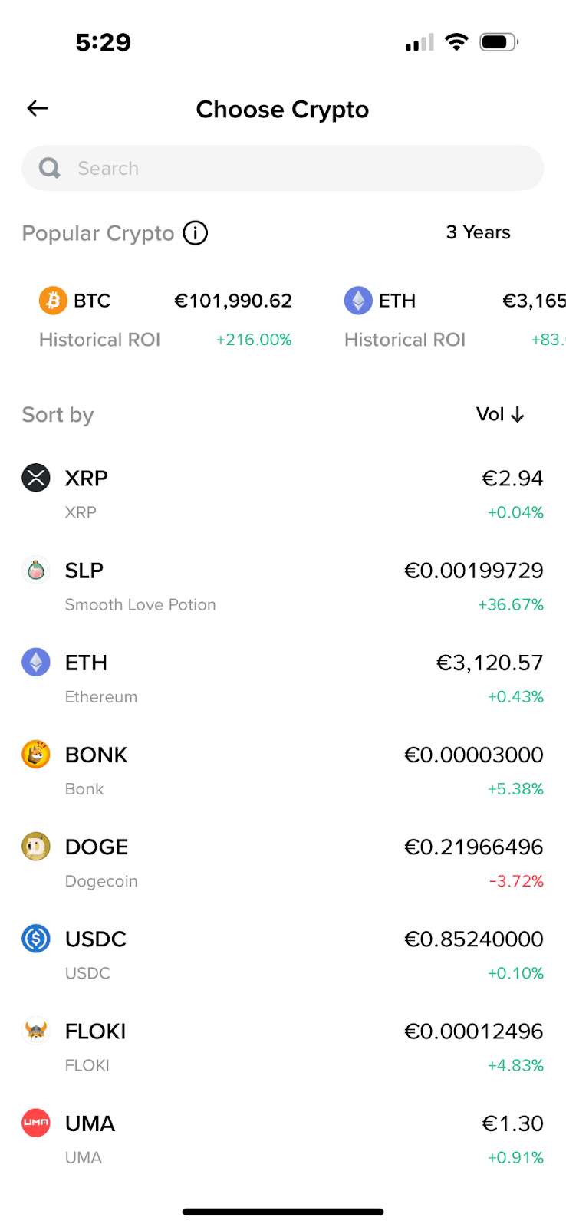Open the Popular Crypto info icon
Viewport: 566px width, 1227px height.
coord(196,233)
